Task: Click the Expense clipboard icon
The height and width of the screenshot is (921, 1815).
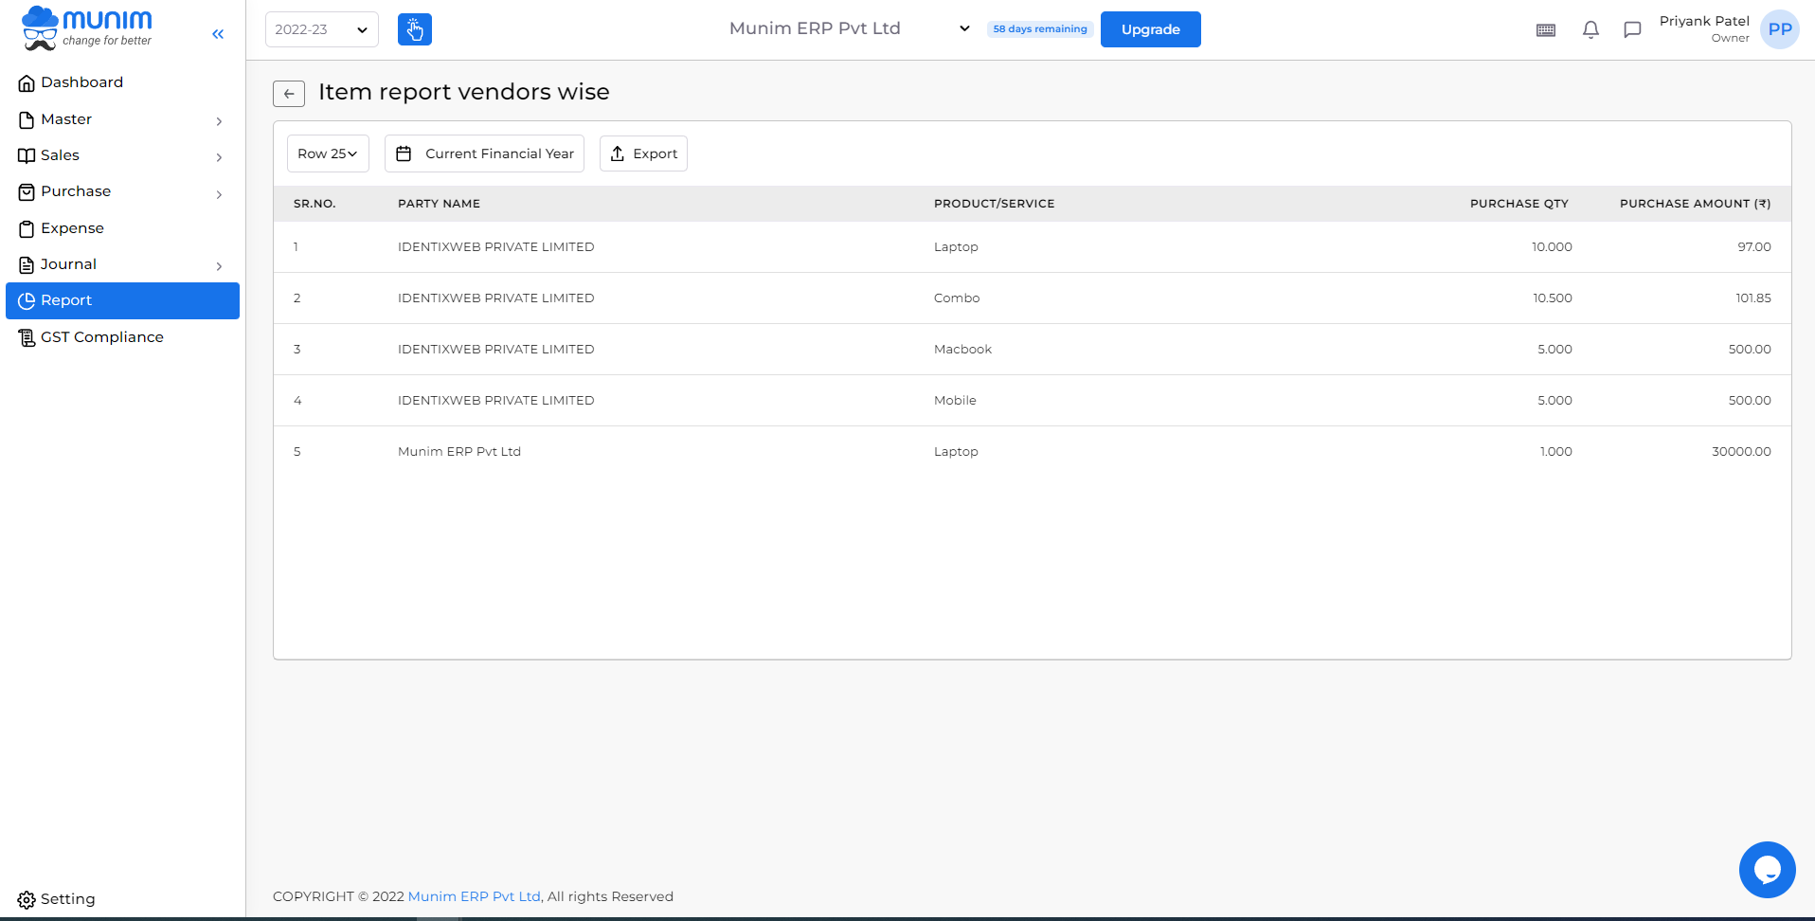Action: click(x=27, y=228)
